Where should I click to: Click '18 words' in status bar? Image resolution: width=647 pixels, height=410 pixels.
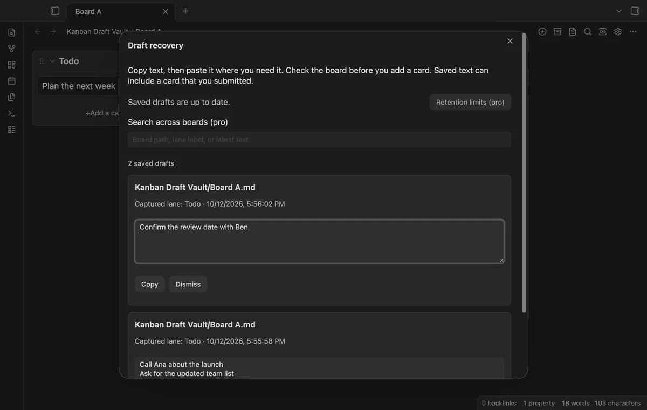click(x=575, y=403)
